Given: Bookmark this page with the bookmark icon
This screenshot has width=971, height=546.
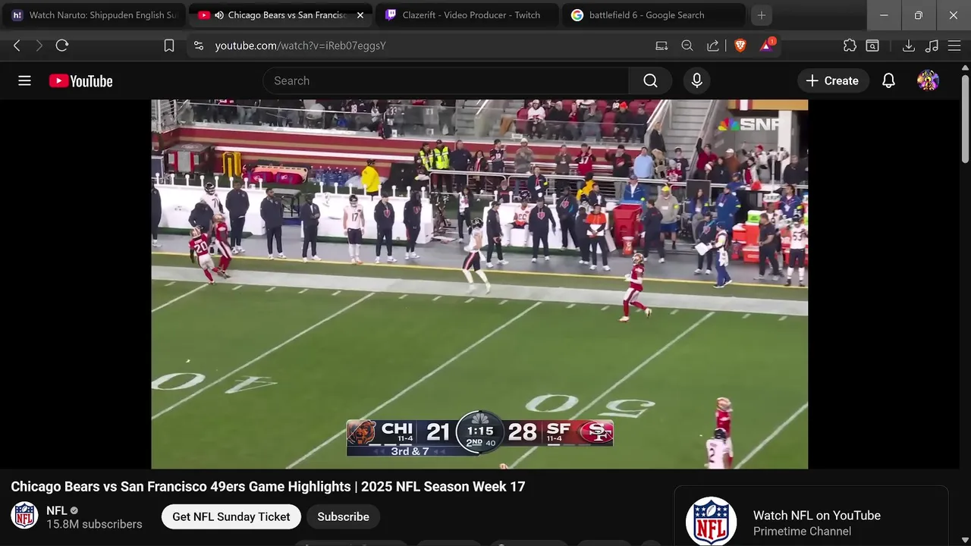Looking at the screenshot, I should (x=168, y=45).
